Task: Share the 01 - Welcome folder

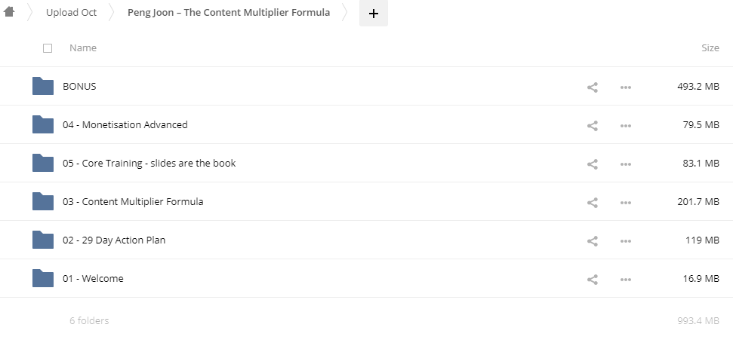Action: coord(593,279)
